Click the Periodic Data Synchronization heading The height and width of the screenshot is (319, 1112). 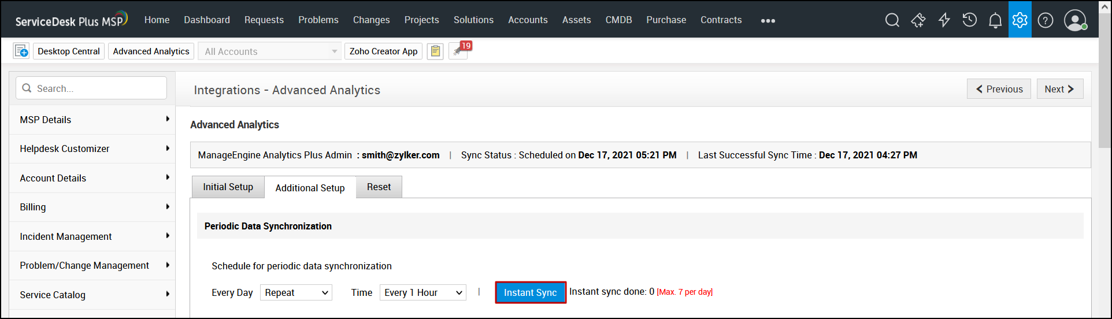point(268,226)
